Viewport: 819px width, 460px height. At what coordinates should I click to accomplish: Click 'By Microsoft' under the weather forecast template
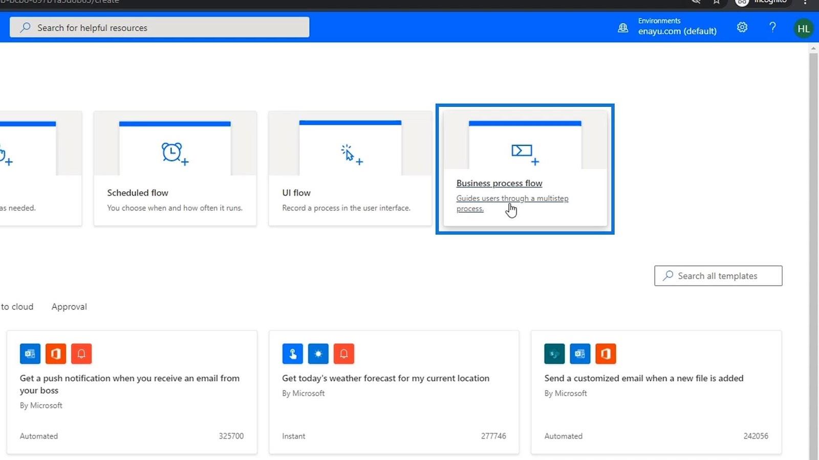[303, 394]
